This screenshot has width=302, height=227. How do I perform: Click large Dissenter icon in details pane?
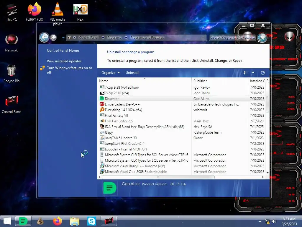[x=110, y=188]
